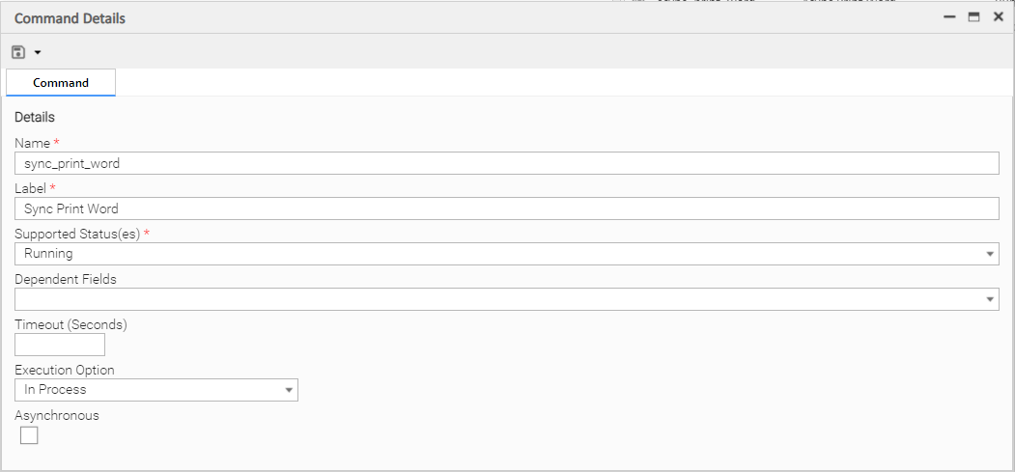The width and height of the screenshot is (1015, 472).
Task: Expand the Dependent Fields dropdown arrow
Action: 990,299
